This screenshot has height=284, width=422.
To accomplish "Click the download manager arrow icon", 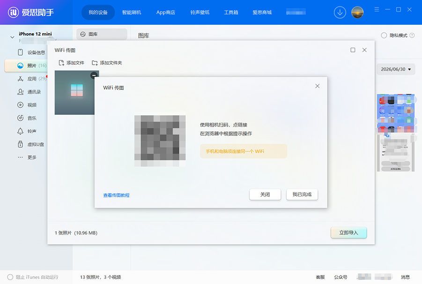I will point(340,12).
